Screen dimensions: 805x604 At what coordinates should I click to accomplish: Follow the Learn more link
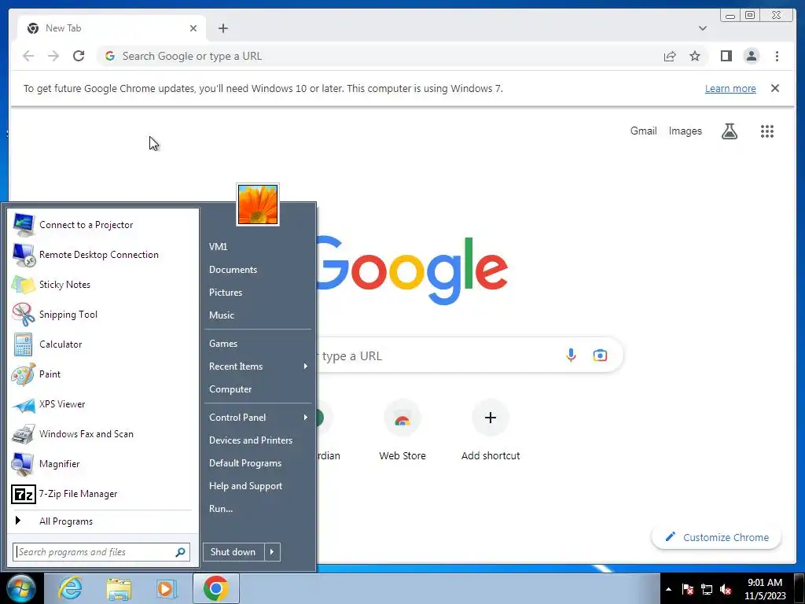(x=730, y=88)
